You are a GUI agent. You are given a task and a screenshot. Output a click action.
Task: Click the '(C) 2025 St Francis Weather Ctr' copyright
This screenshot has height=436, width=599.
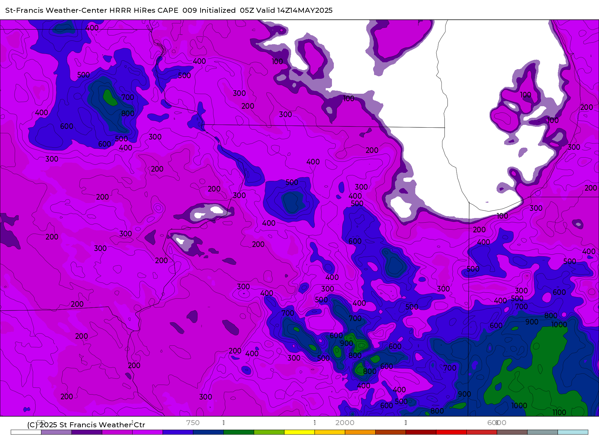(x=86, y=425)
